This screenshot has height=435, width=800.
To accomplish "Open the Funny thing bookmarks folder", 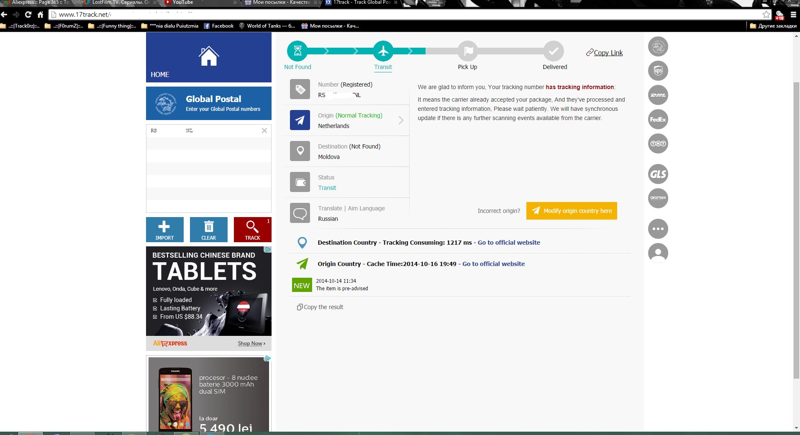I will point(112,26).
